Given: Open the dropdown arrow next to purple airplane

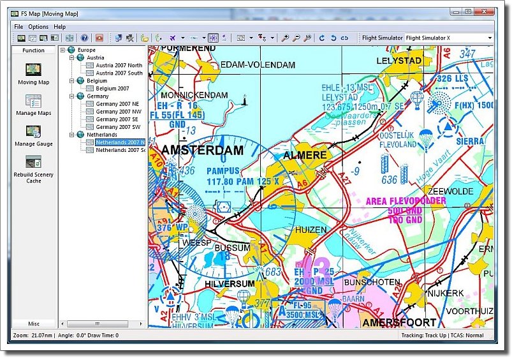Looking at the screenshot, I should coord(182,38).
